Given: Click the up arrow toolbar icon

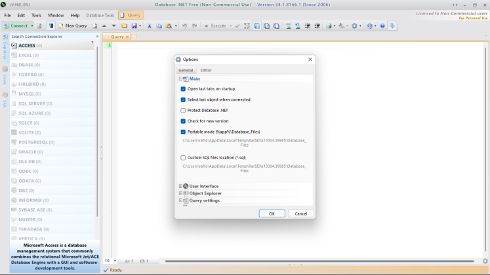Looking at the screenshot, I should pyautogui.click(x=104, y=26).
